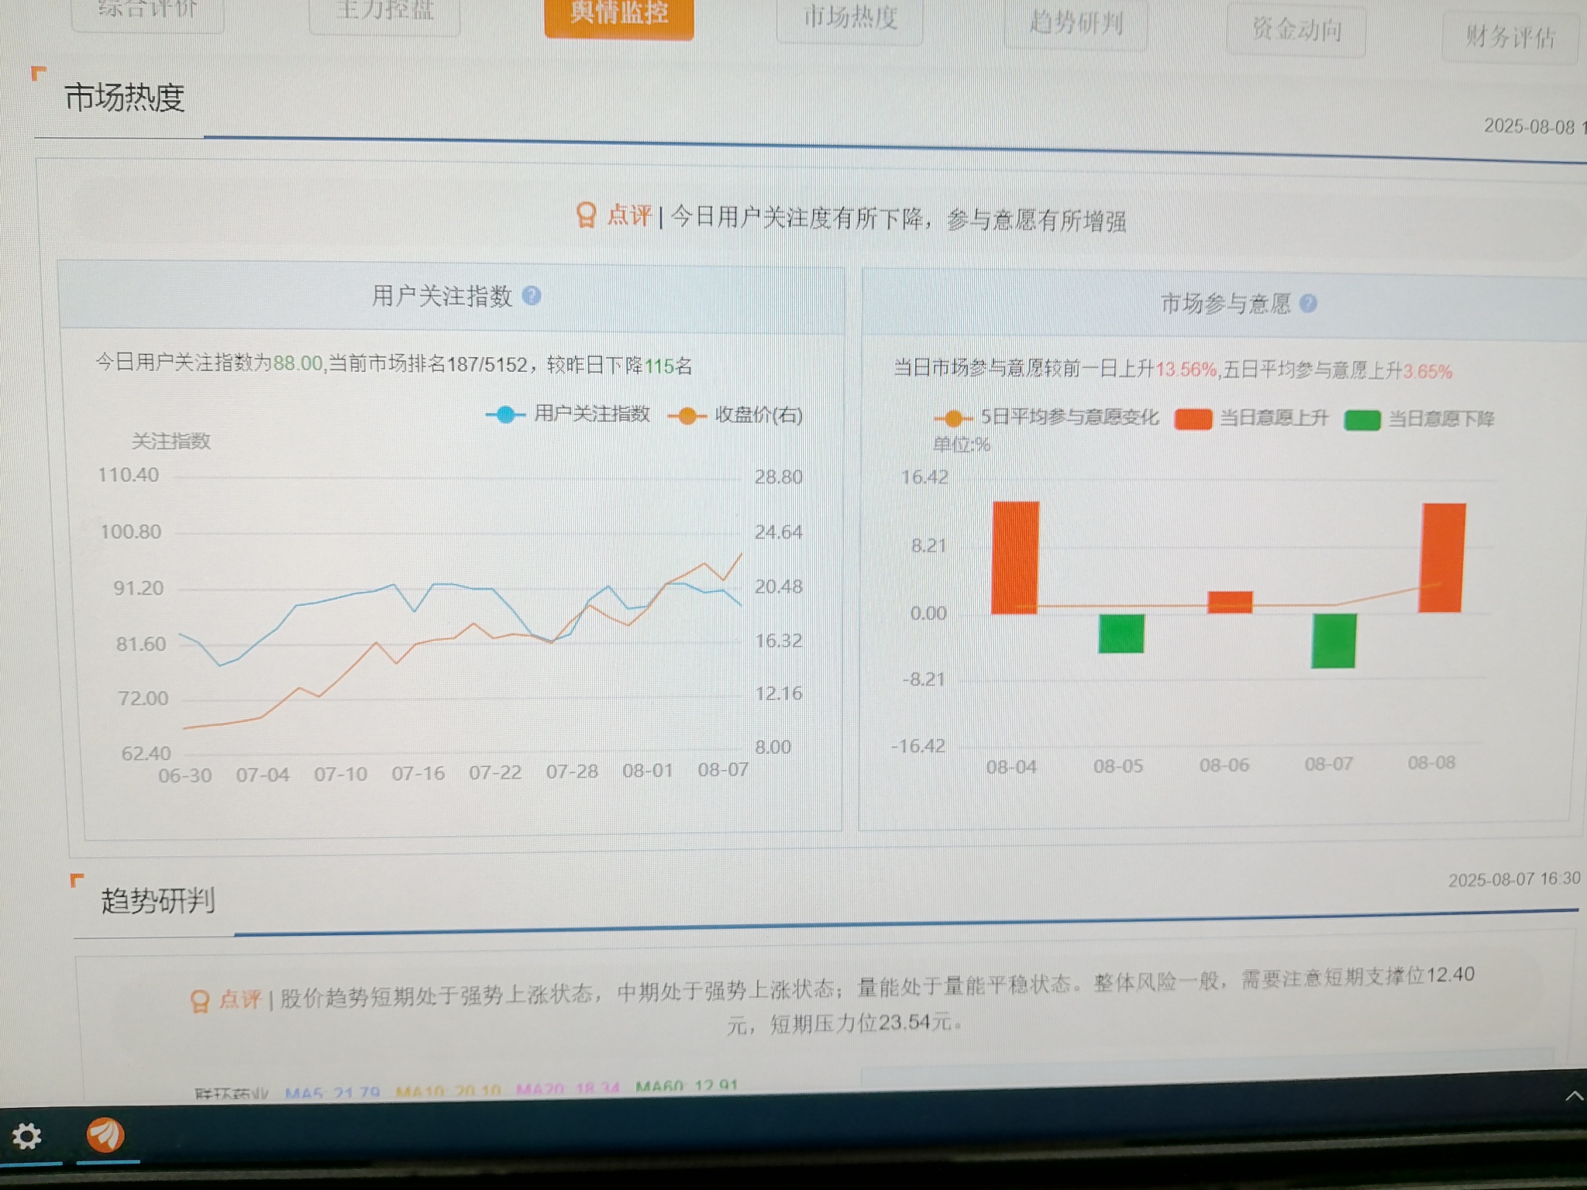Click the 23.54元 pressure level text
This screenshot has width=1587, height=1190.
point(914,1023)
